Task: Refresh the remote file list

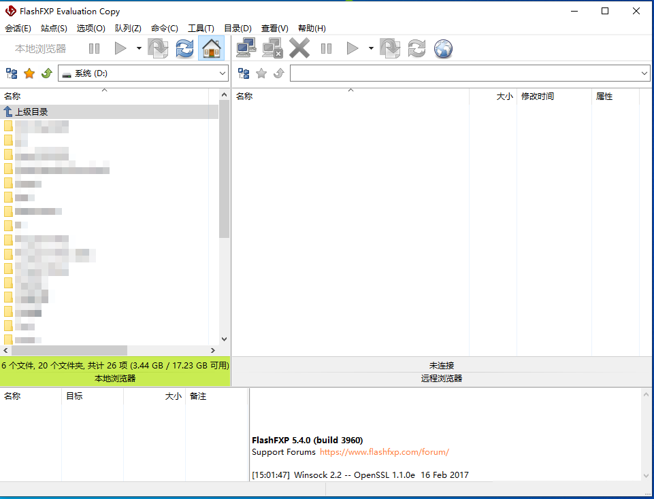Action: (416, 49)
